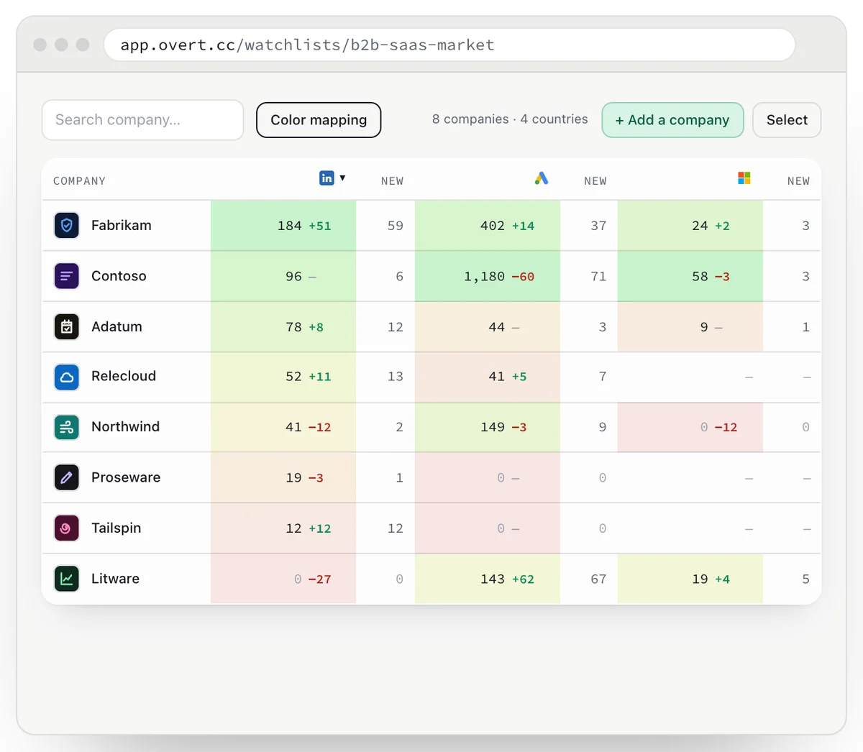Image resolution: width=863 pixels, height=752 pixels.
Task: Open the LinkedIn column sort dropdown arrow
Action: click(342, 178)
